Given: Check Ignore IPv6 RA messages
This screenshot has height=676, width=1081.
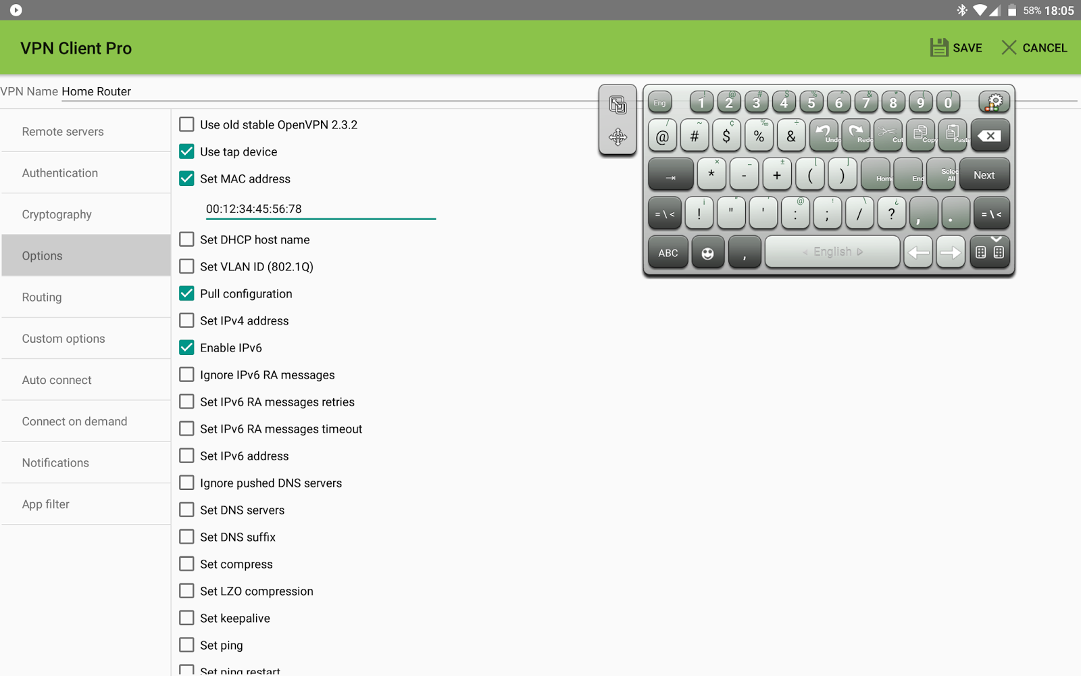Looking at the screenshot, I should click(x=186, y=375).
